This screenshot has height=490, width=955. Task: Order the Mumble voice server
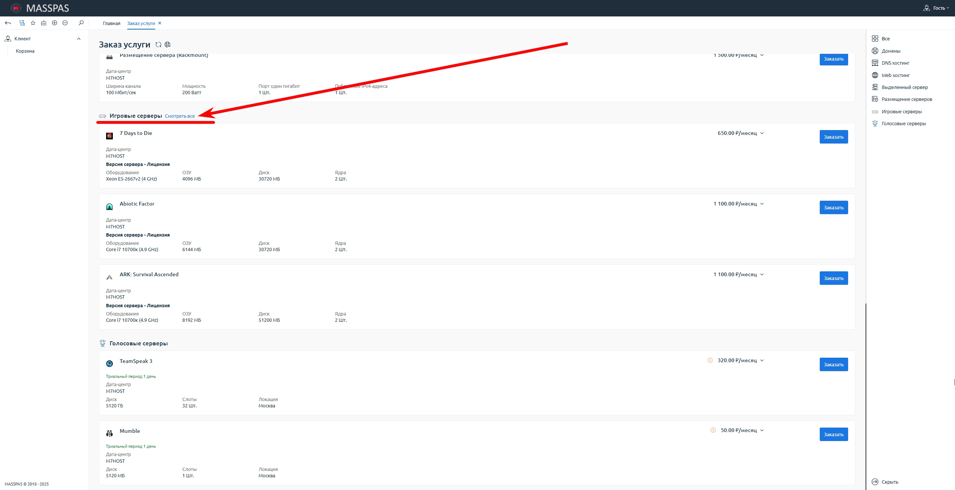[x=834, y=434]
